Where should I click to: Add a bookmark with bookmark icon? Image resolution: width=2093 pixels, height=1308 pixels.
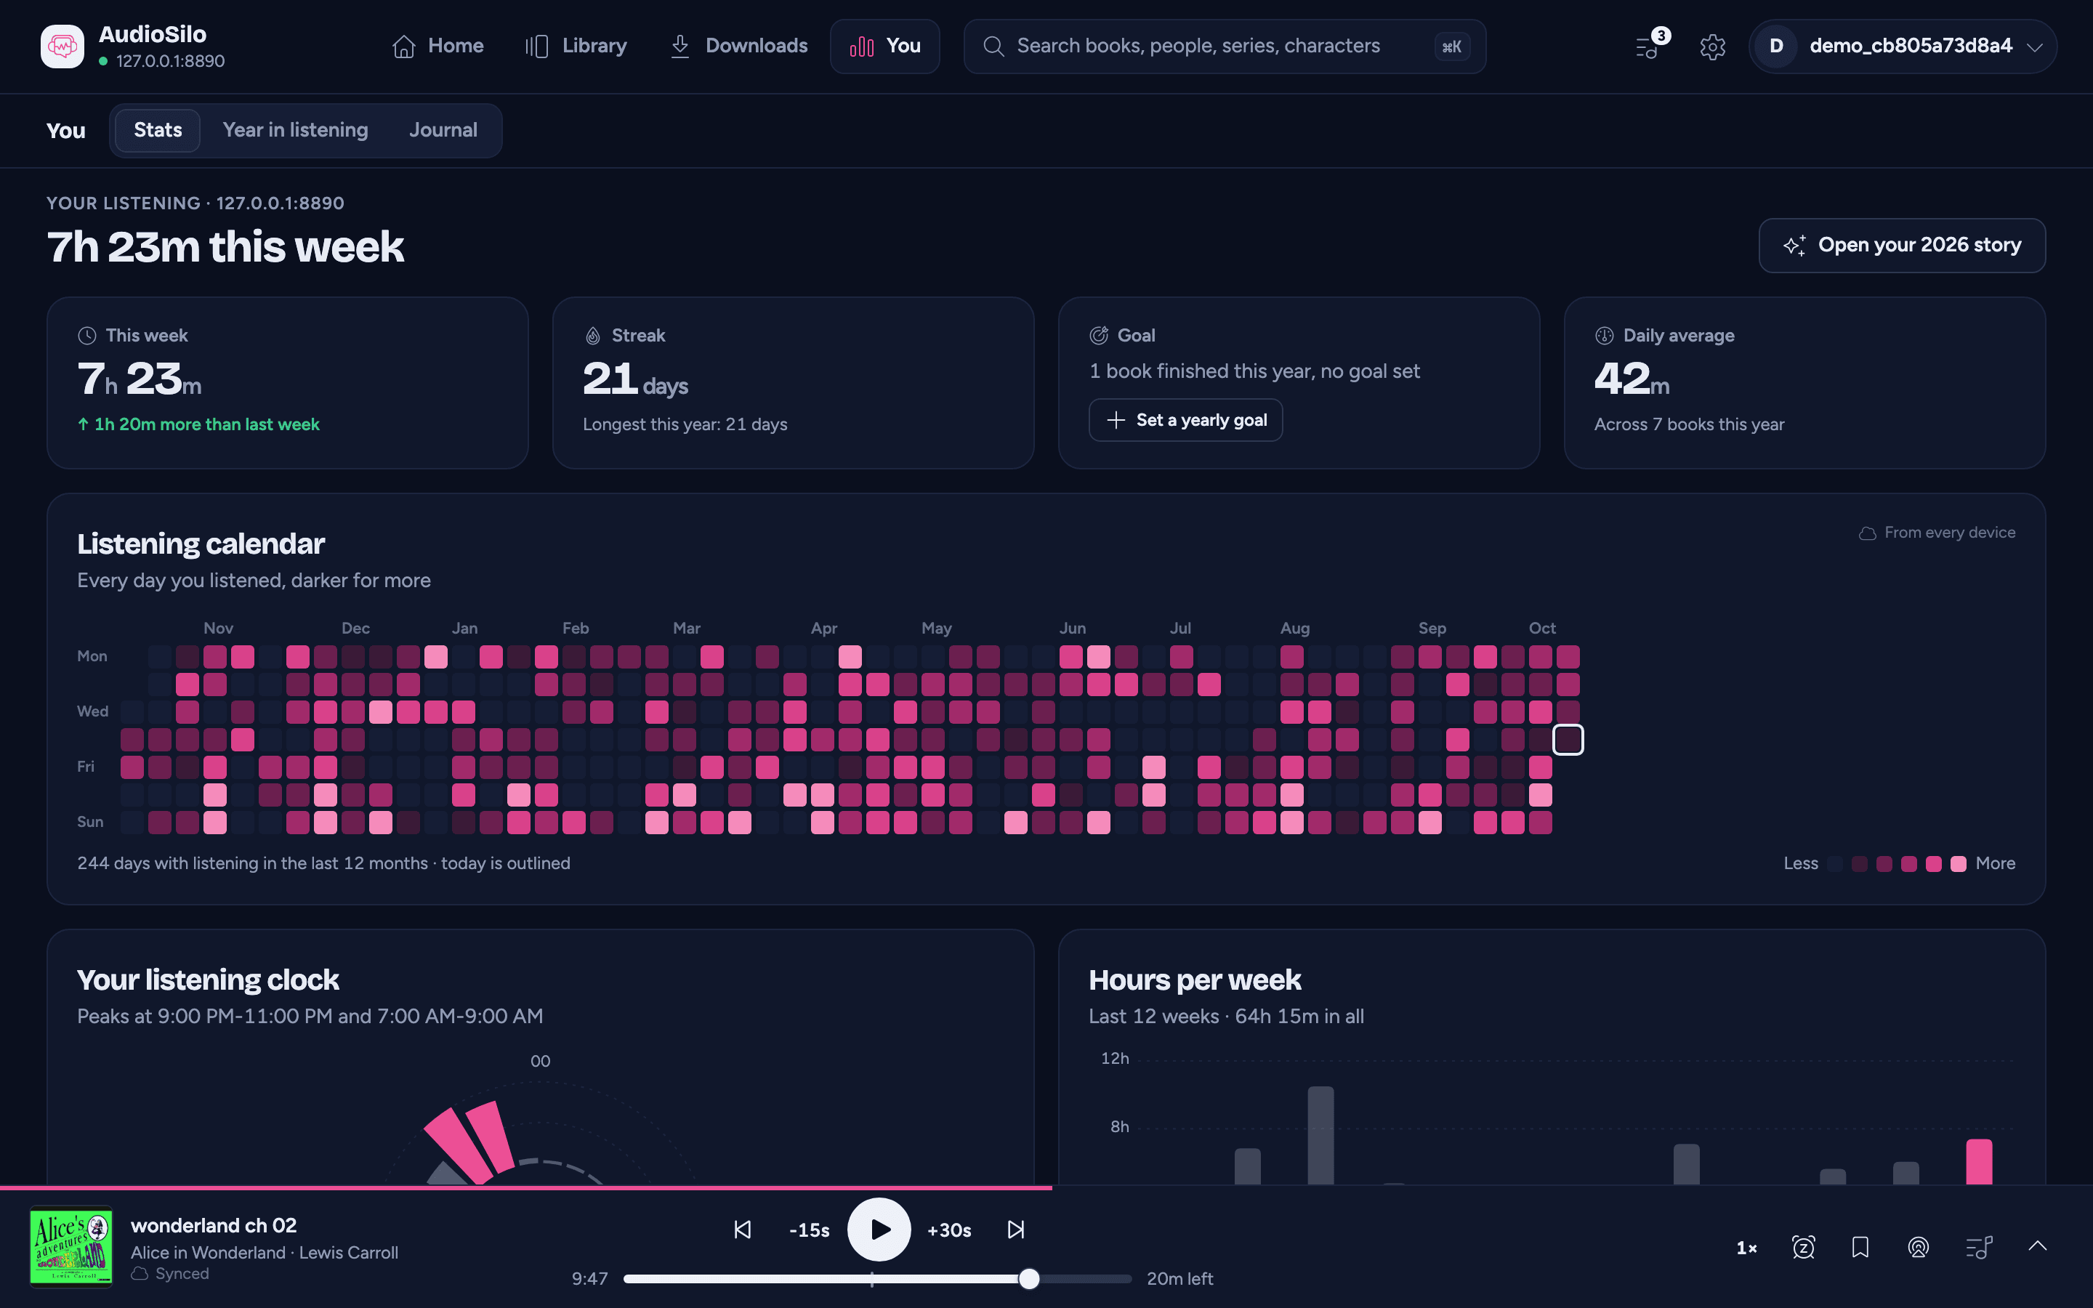1860,1246
